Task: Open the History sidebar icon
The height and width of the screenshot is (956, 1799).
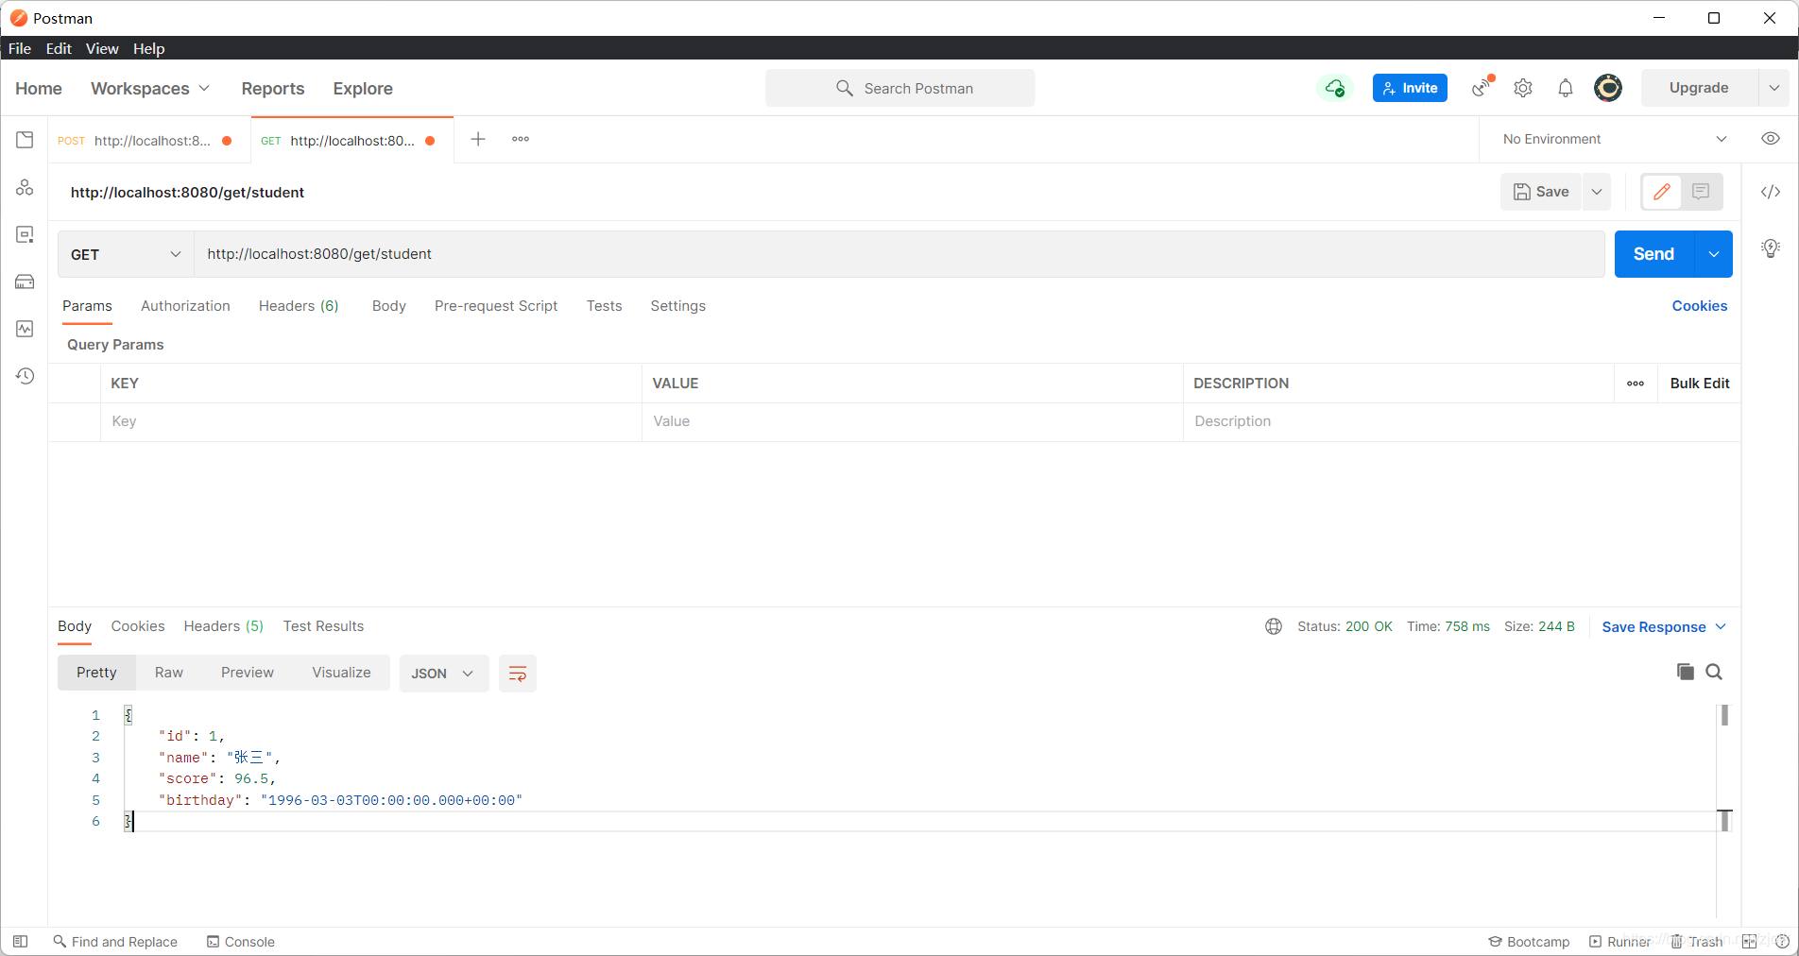Action: 25,376
